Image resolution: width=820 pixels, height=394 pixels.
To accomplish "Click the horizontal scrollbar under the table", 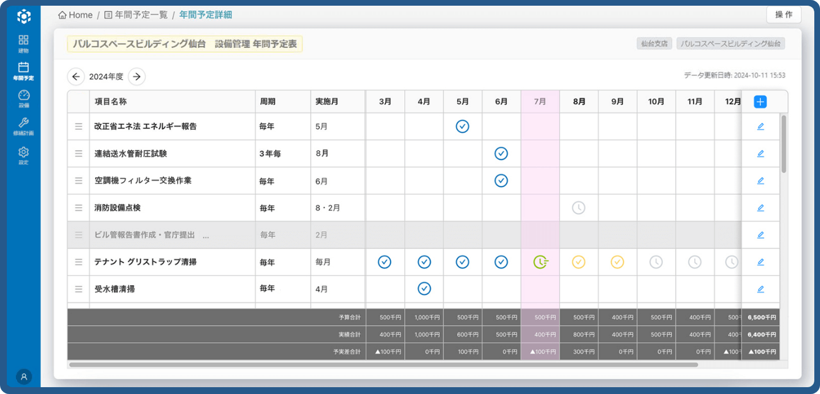I will (383, 364).
